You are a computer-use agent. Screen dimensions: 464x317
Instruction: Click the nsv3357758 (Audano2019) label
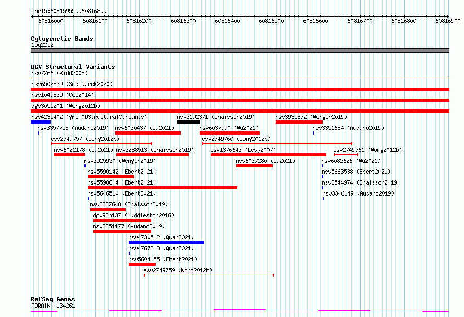tap(73, 128)
